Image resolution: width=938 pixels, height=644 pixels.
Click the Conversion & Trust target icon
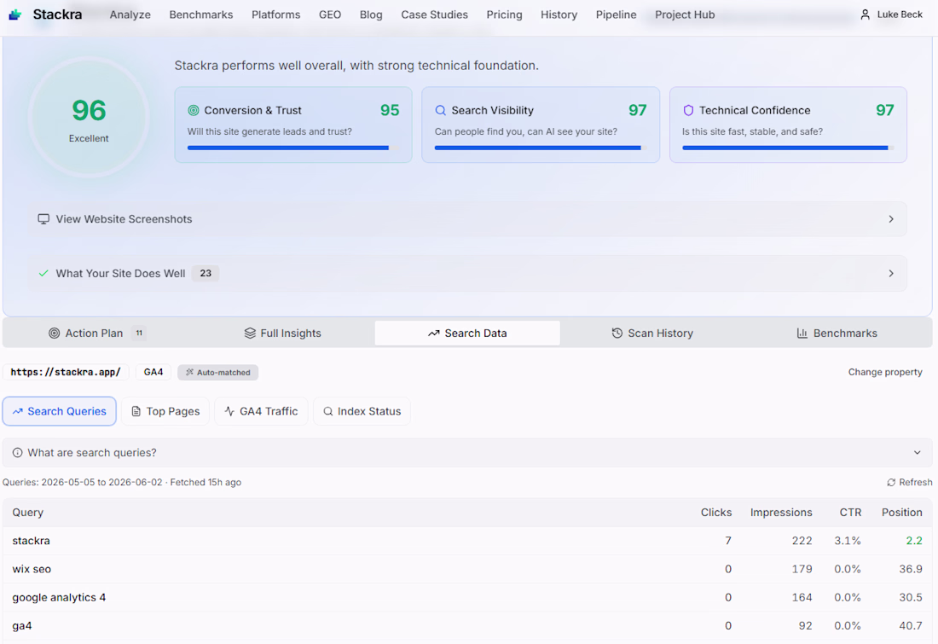194,110
